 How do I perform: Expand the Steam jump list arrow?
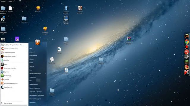click(27, 64)
